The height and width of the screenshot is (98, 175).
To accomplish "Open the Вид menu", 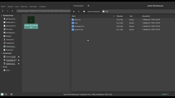I will 17,7.
